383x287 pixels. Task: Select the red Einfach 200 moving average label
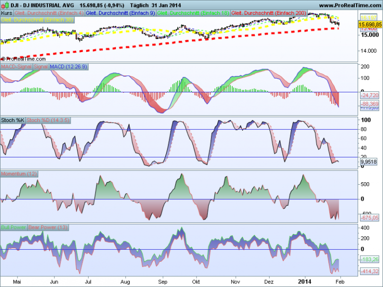coord(269,13)
